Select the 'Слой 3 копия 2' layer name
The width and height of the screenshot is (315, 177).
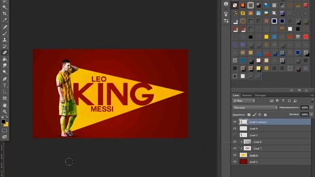point(258,122)
